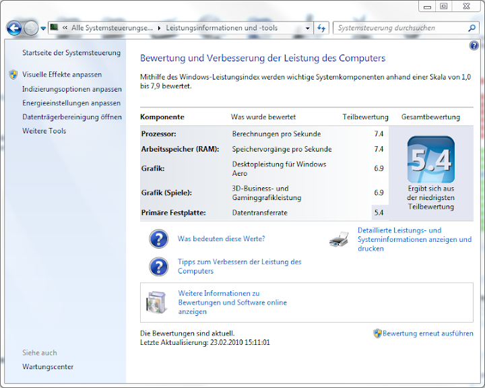Open help via the blue question icon

pyautogui.click(x=474, y=46)
